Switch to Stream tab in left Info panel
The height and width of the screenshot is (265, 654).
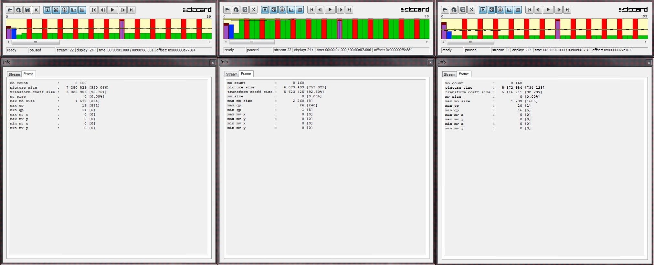[x=14, y=74]
